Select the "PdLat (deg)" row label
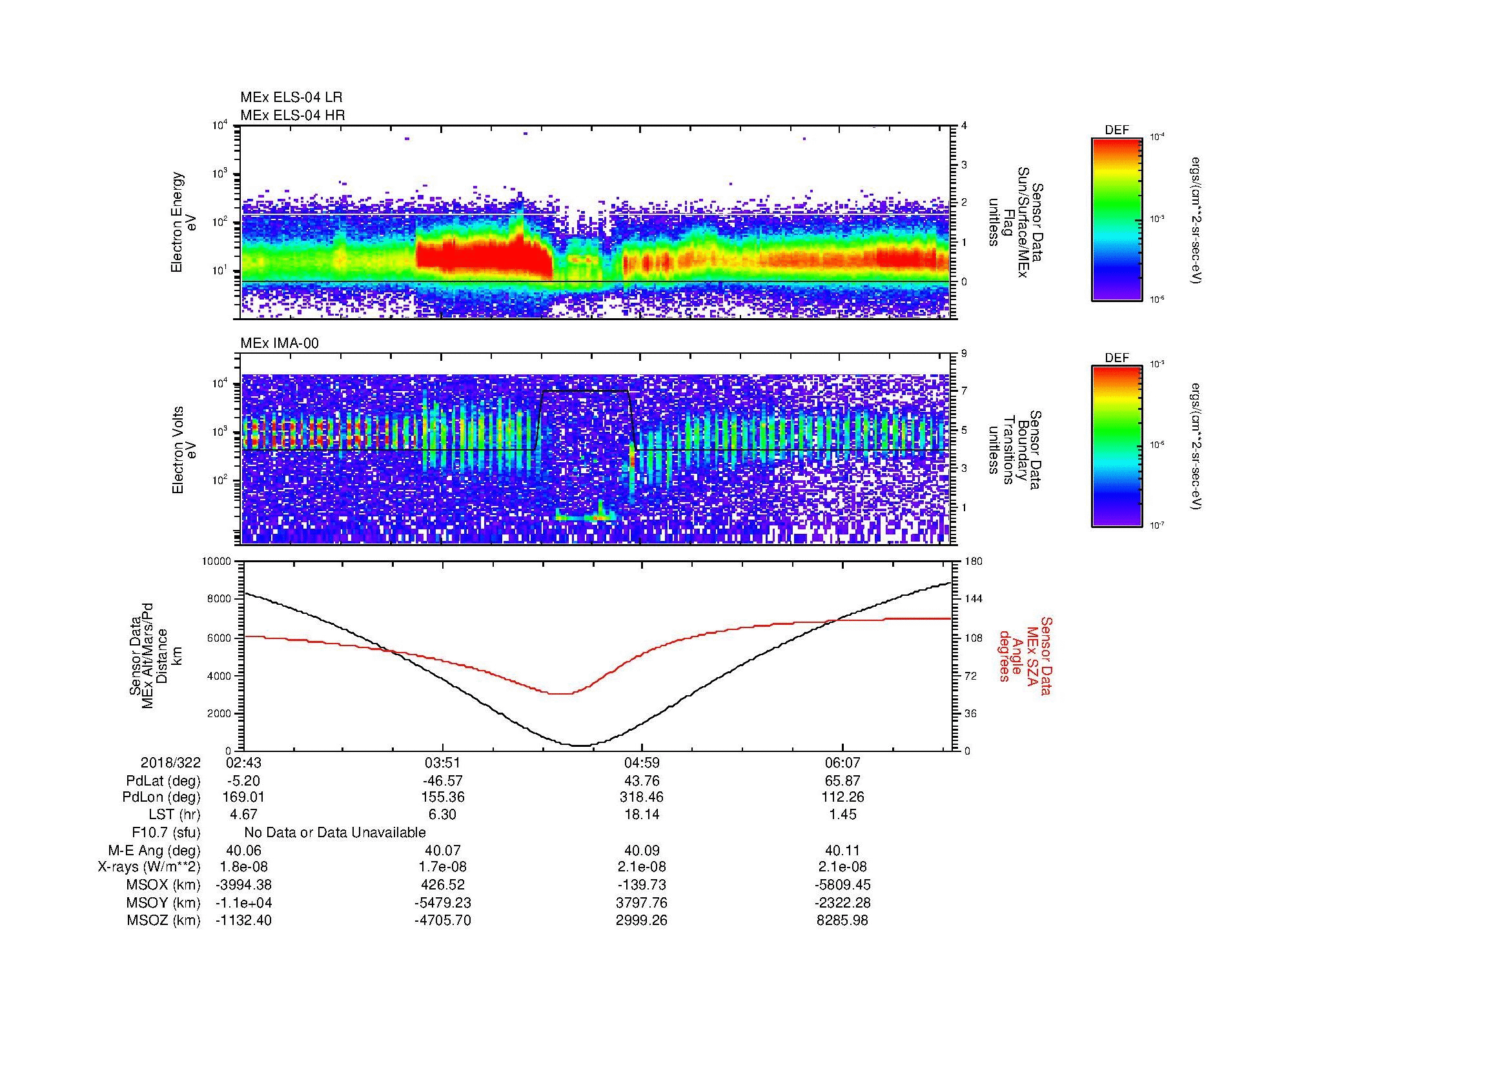 click(x=163, y=781)
